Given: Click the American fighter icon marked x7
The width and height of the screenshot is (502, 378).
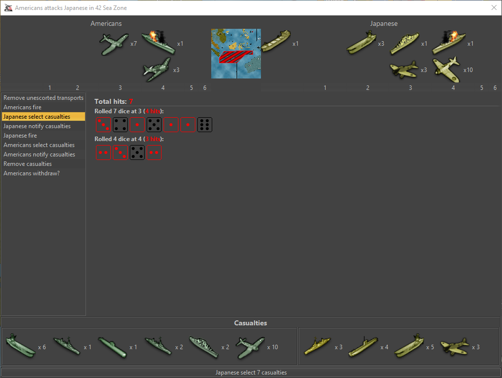Looking at the screenshot, I should click(114, 44).
